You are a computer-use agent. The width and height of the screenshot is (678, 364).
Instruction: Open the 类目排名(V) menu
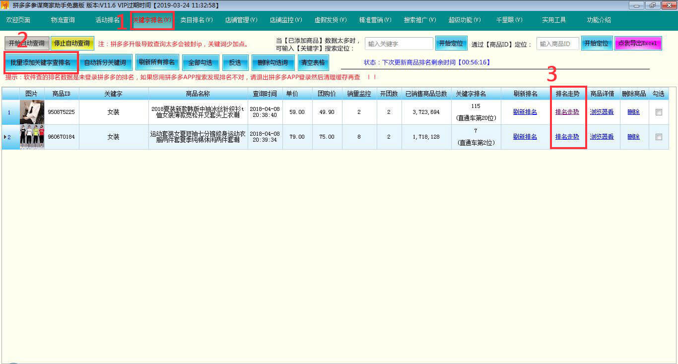click(197, 20)
